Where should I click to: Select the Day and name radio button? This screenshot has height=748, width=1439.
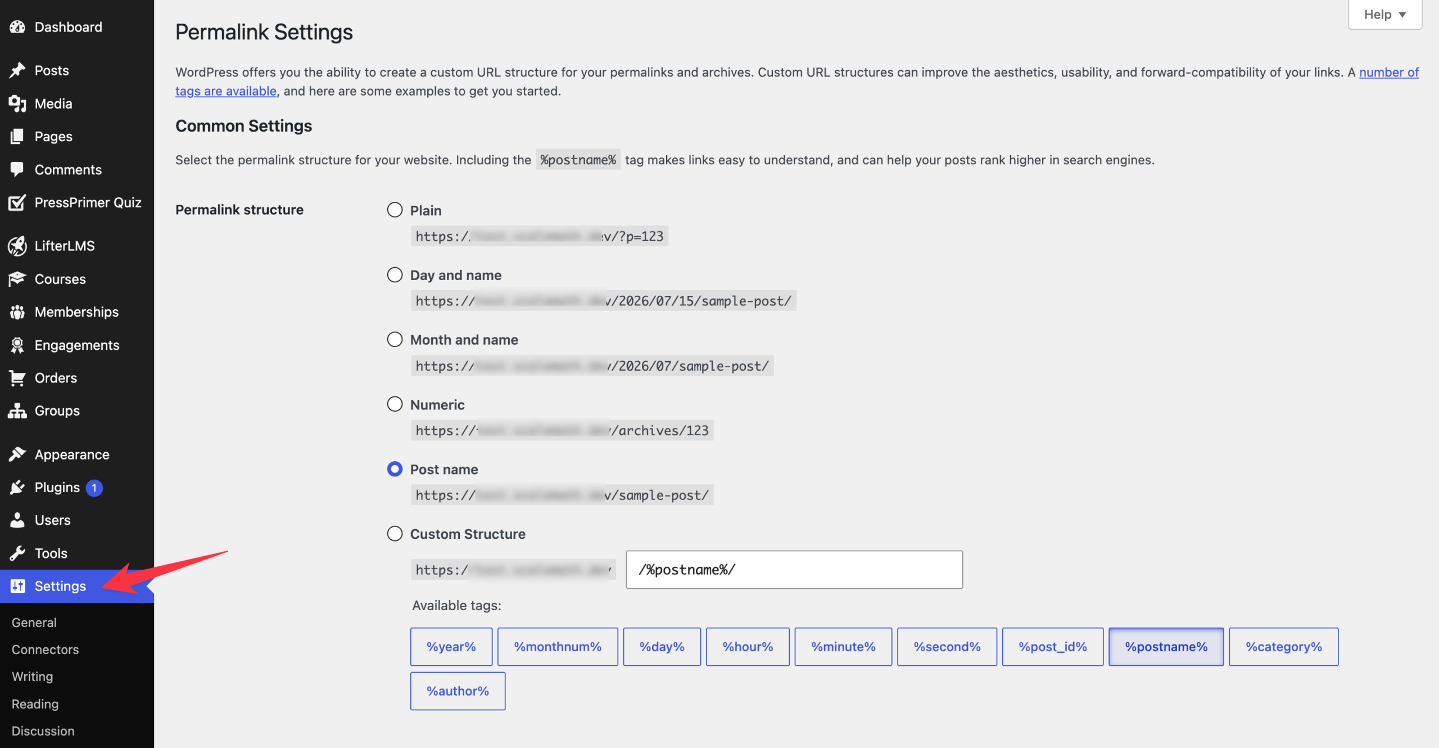click(x=395, y=274)
